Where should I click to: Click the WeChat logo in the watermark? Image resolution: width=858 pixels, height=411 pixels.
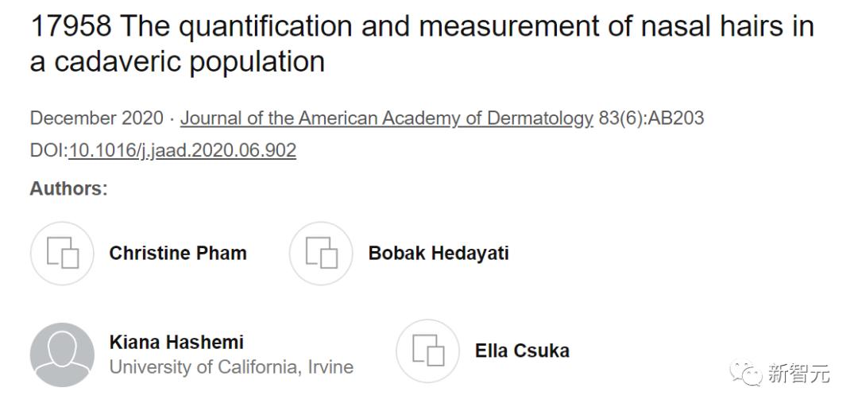click(x=747, y=373)
